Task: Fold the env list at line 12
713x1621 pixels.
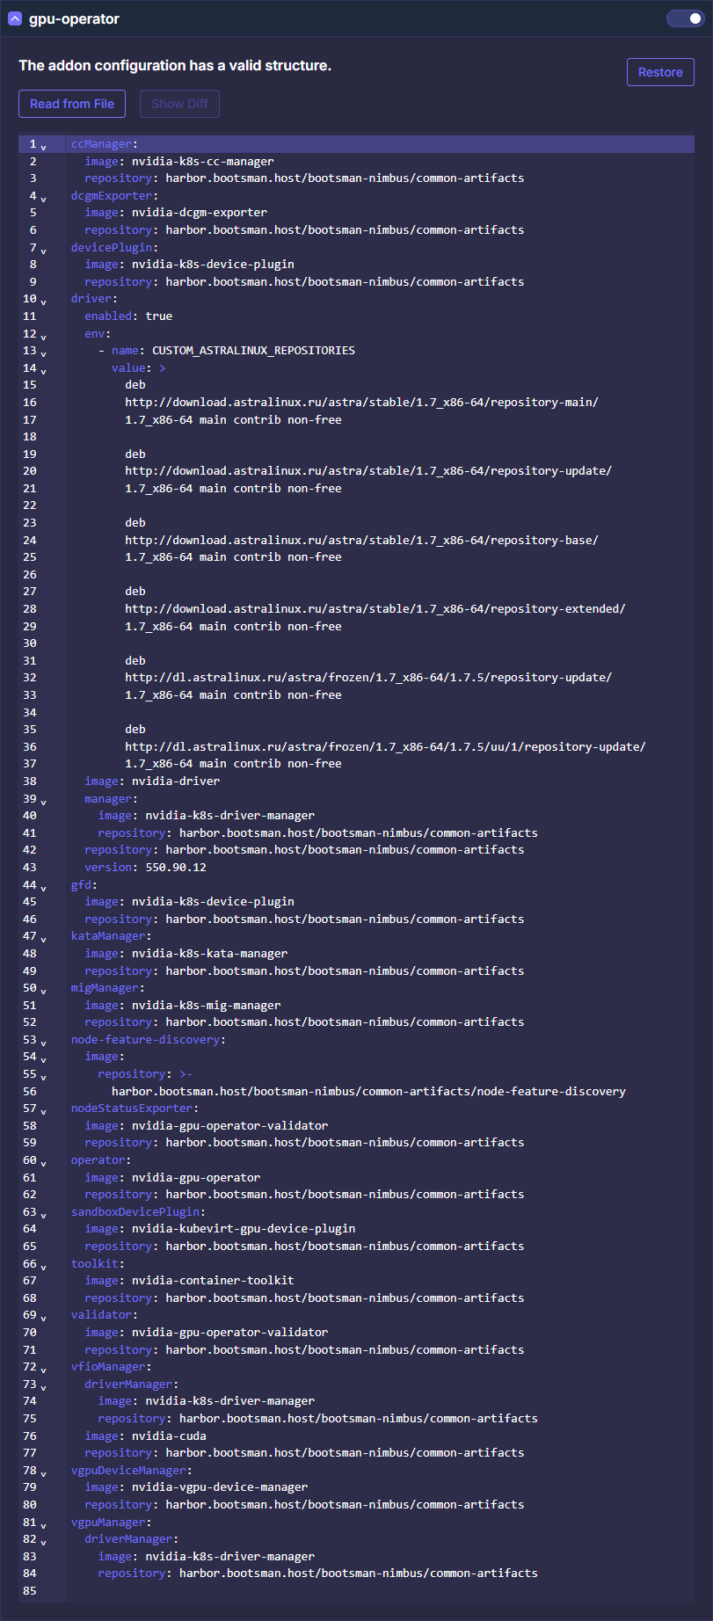Action: click(x=44, y=337)
